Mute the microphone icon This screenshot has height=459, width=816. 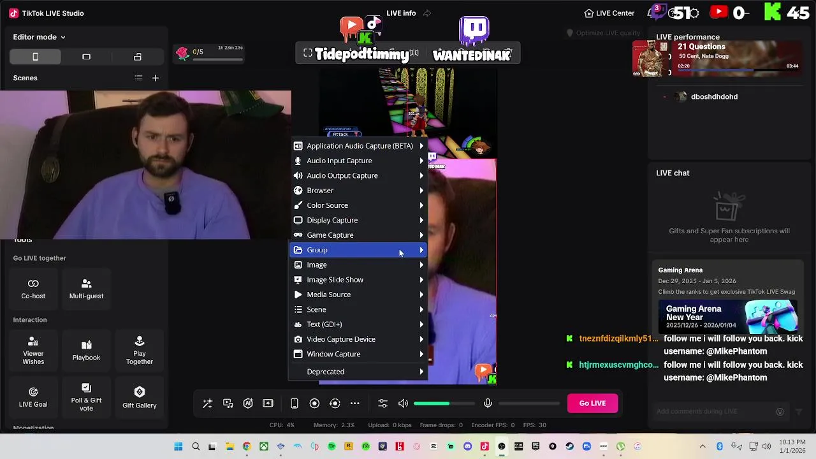point(488,404)
